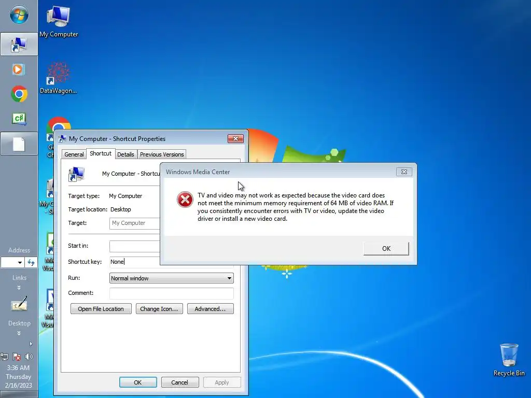Click the Go refresh button beside Address

click(31, 262)
